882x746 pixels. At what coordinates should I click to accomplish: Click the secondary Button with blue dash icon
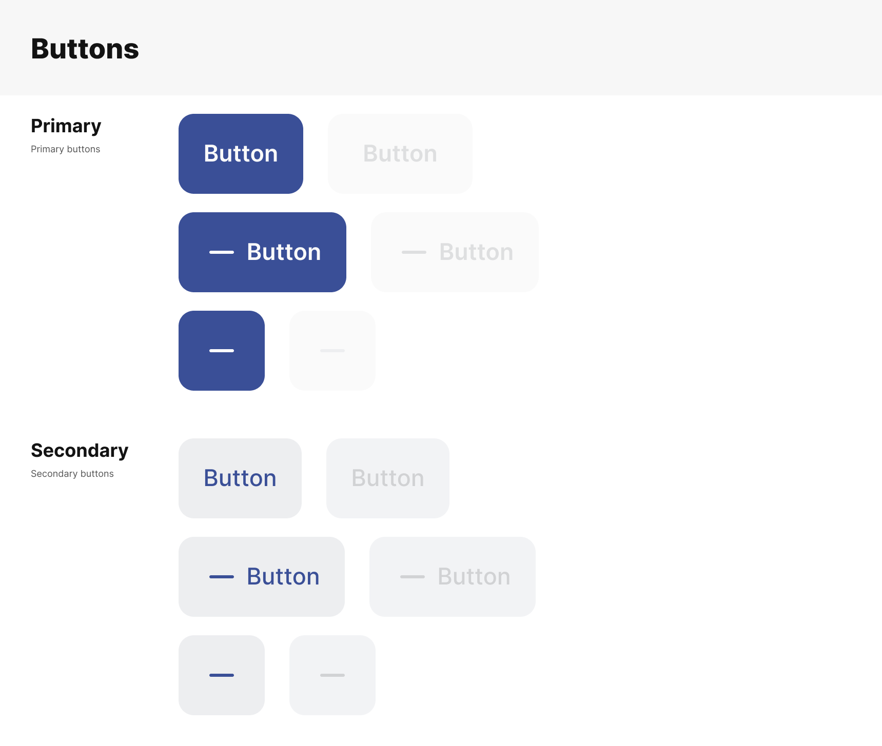262,577
